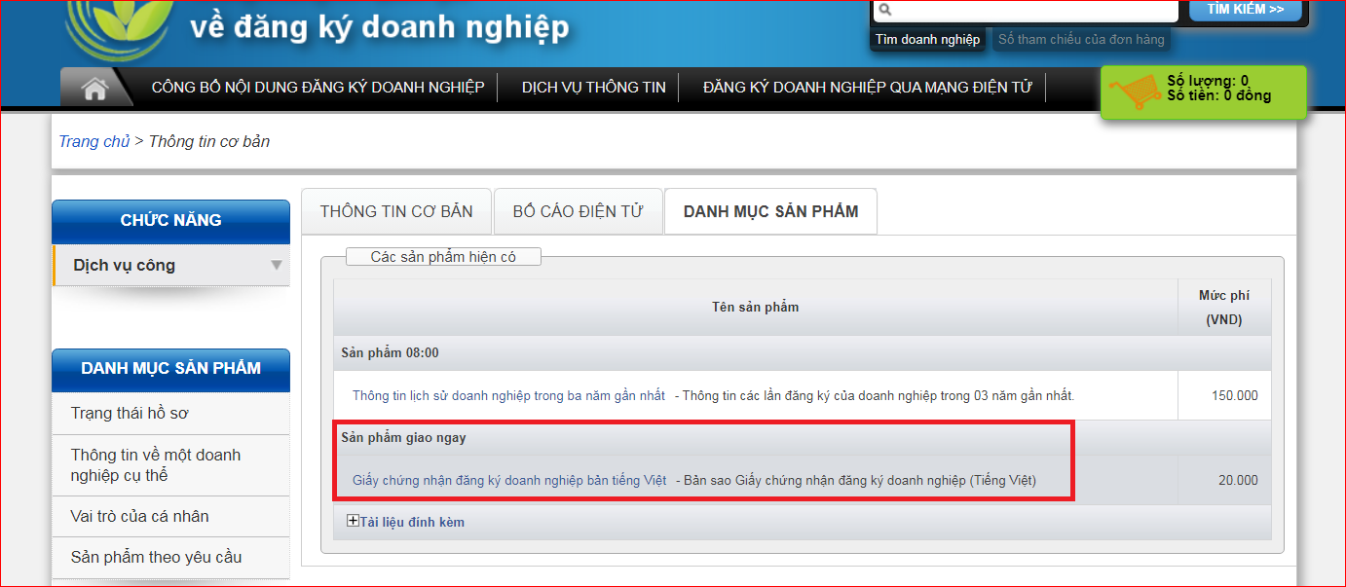Switch to THÔNG TIN CƠ BẢN tab

click(396, 211)
